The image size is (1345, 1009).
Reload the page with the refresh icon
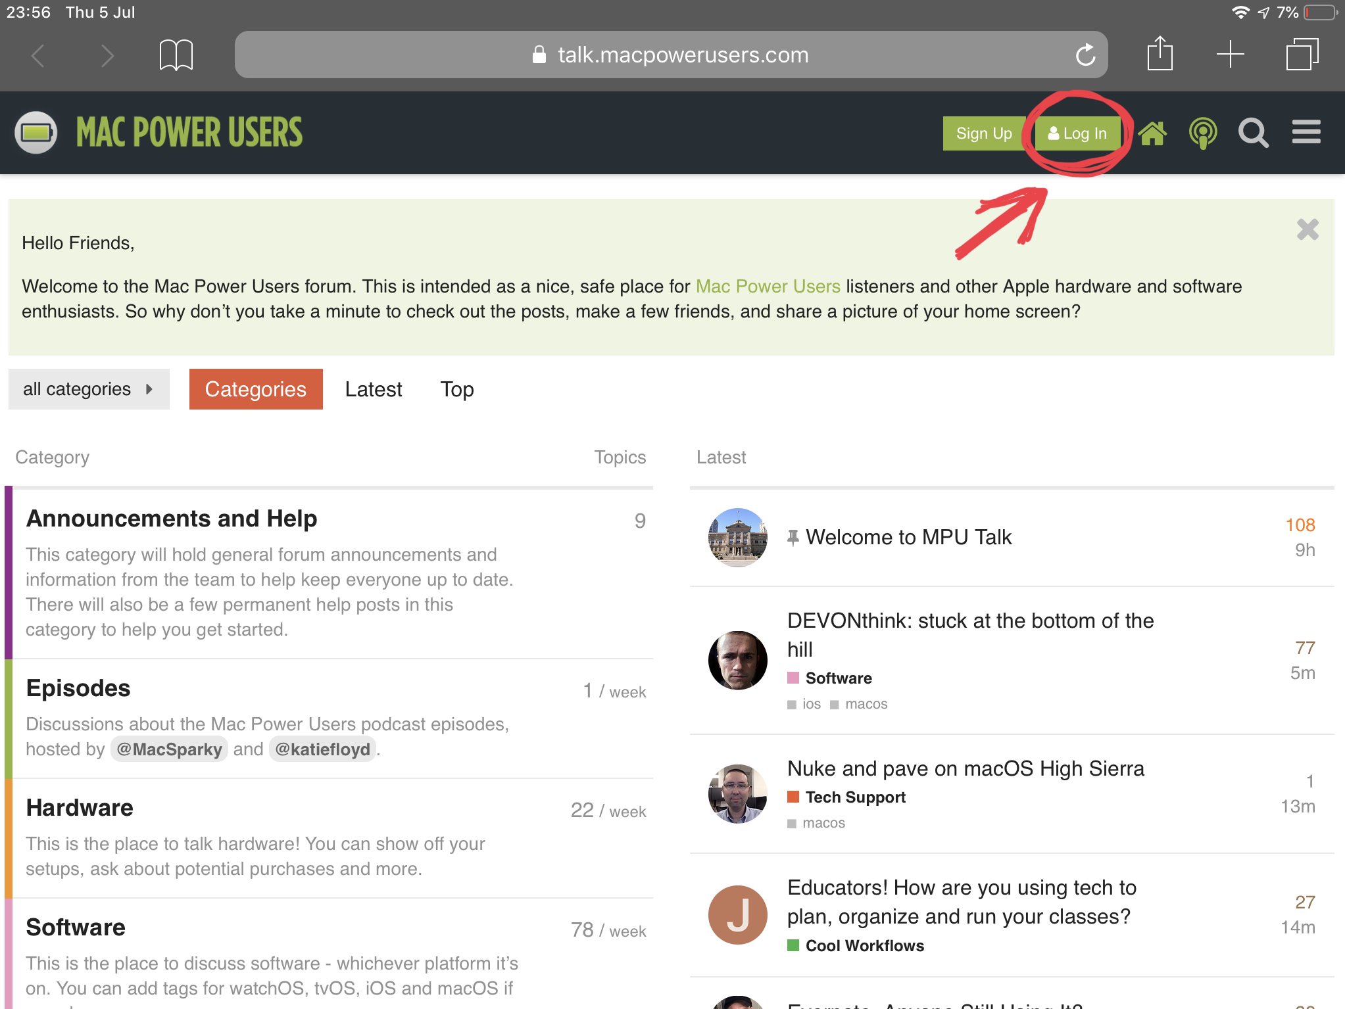point(1085,55)
